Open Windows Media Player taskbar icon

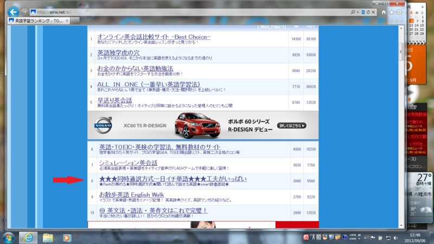point(67,238)
